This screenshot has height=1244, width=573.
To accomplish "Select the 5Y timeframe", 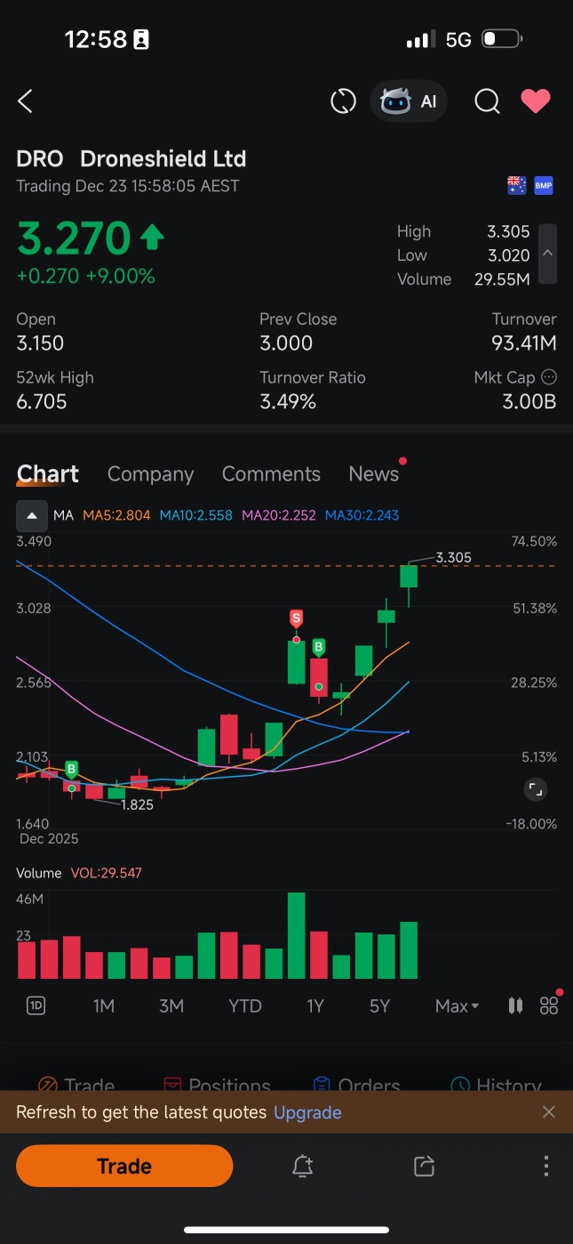I will [379, 1006].
